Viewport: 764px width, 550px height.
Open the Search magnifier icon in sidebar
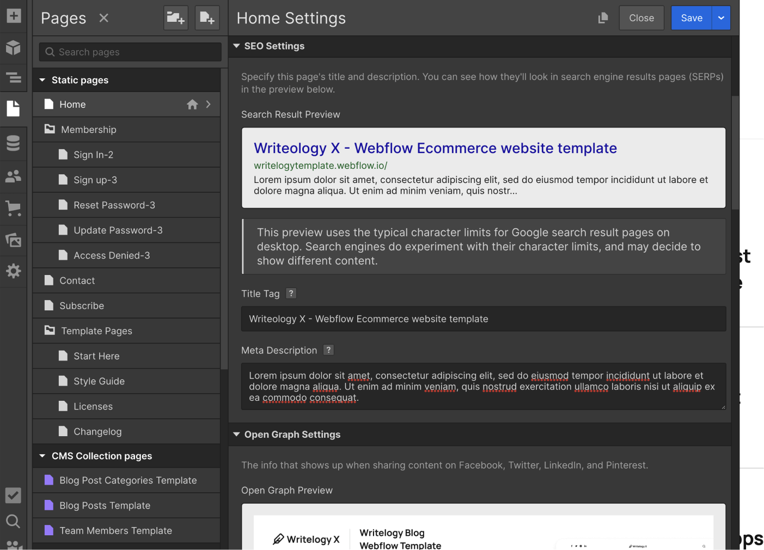13,522
